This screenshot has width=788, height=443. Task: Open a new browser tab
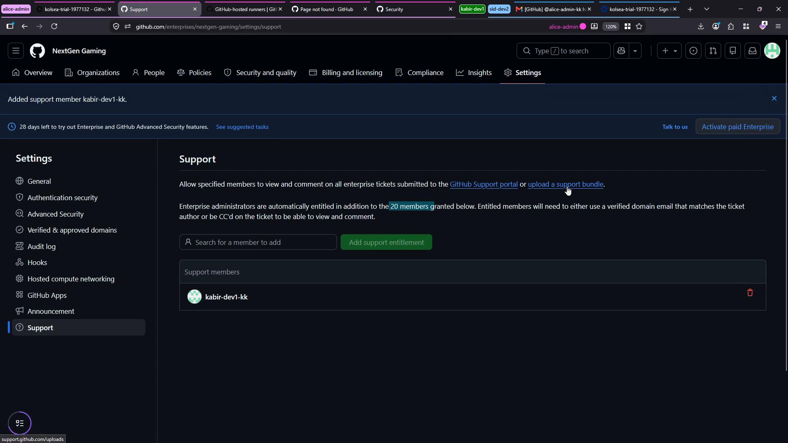click(690, 9)
